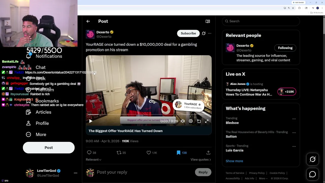Open Terms of Service link

(x=235, y=173)
